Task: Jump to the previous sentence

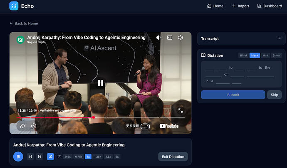Action: 30,156
